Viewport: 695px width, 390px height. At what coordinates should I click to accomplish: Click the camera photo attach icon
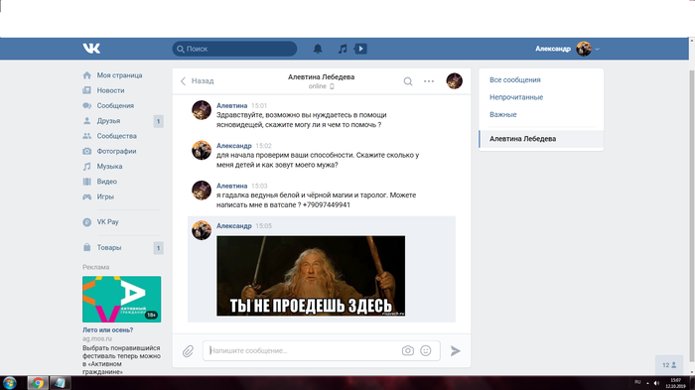point(408,350)
